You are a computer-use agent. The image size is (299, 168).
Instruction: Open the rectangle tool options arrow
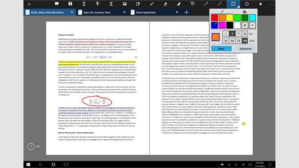pyautogui.click(x=238, y=7)
